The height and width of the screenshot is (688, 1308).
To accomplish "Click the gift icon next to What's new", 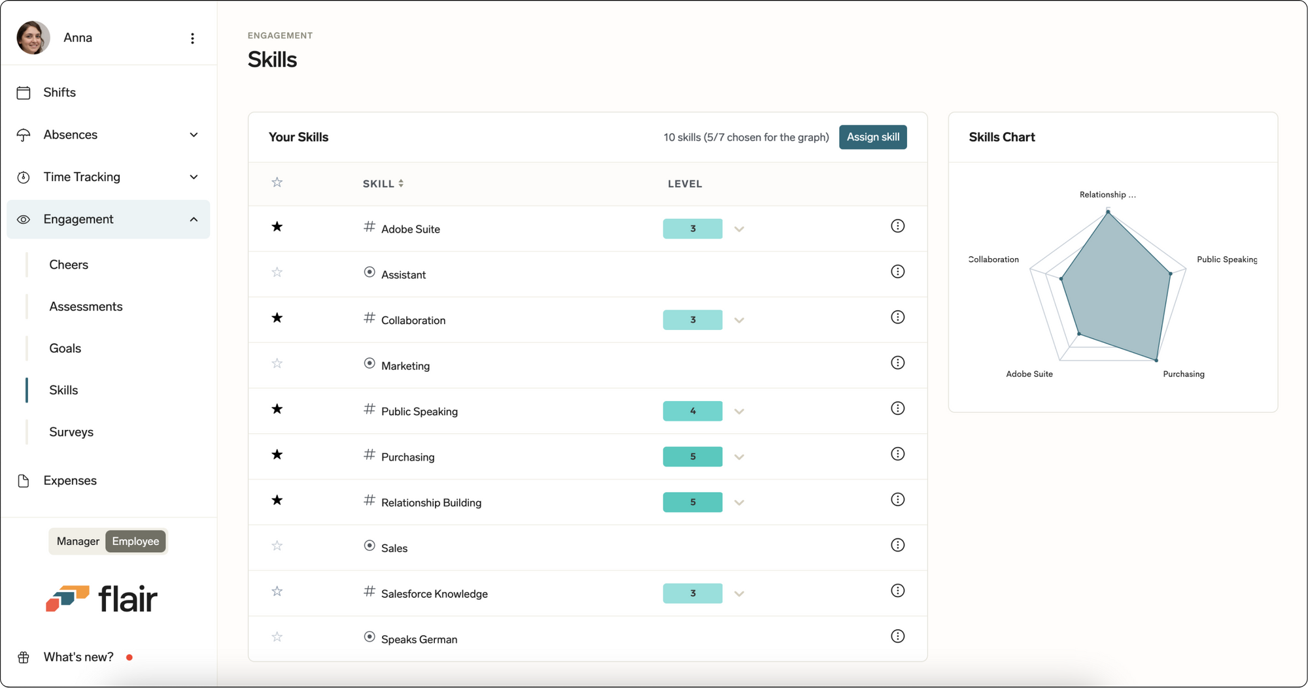I will pos(24,657).
